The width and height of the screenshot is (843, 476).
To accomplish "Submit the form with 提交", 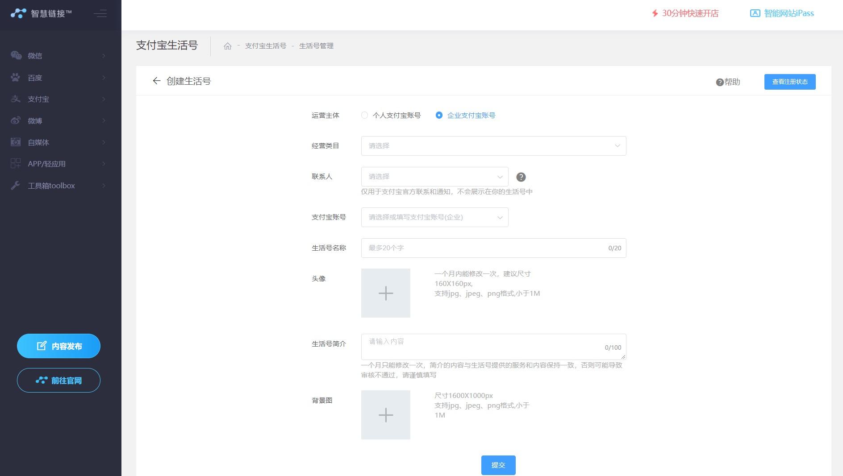I will tap(498, 465).
